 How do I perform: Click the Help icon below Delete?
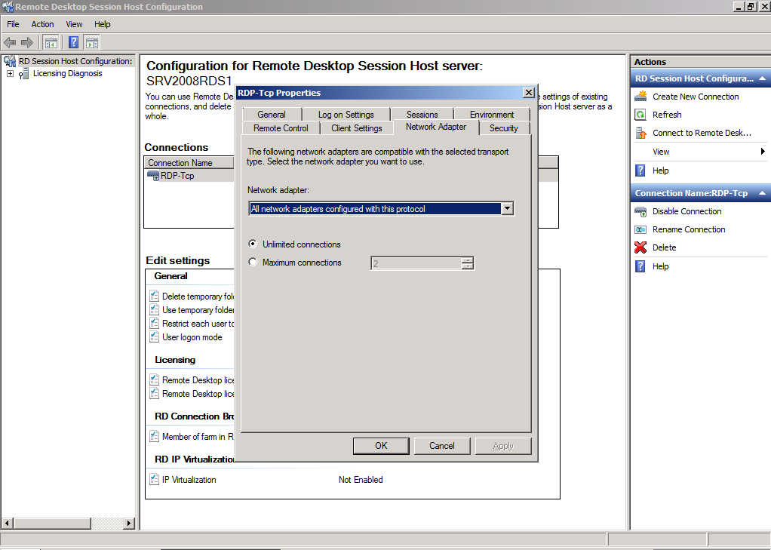tap(640, 266)
